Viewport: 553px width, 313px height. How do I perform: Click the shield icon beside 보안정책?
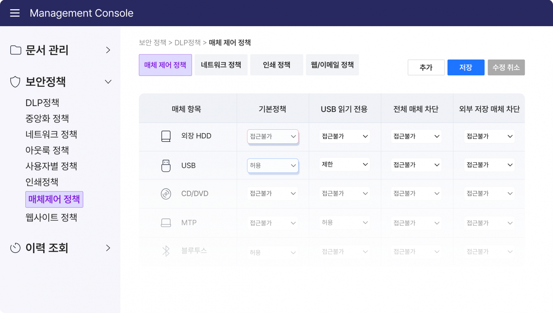(15, 82)
